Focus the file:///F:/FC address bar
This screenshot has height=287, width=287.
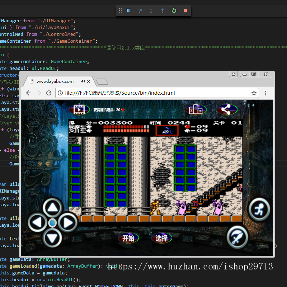tap(157, 93)
